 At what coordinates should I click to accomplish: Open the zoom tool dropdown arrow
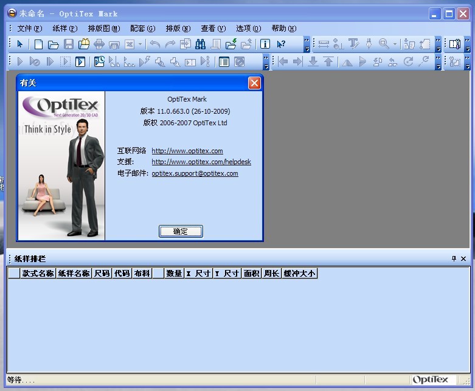click(x=395, y=44)
